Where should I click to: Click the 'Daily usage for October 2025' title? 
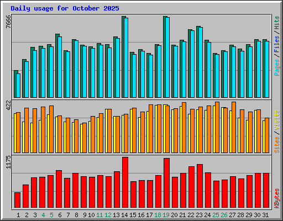coord(65,8)
